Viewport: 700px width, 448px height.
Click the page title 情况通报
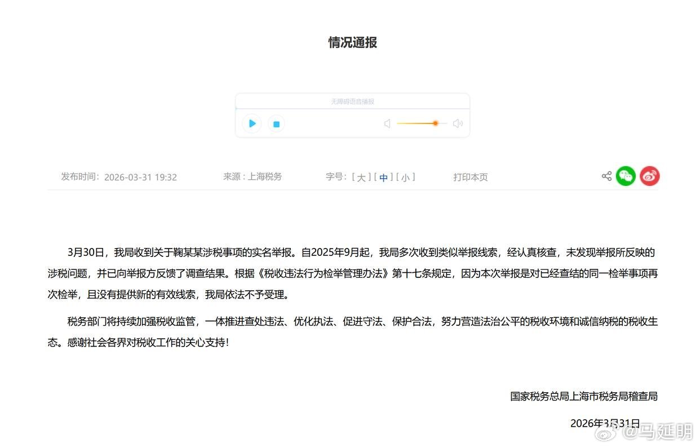(352, 42)
